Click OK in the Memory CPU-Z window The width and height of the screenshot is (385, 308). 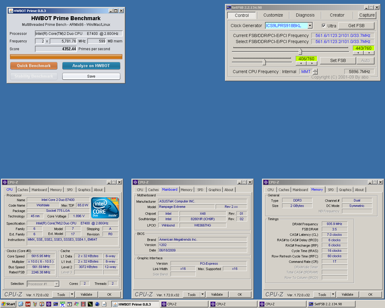pyautogui.click(x=370, y=294)
